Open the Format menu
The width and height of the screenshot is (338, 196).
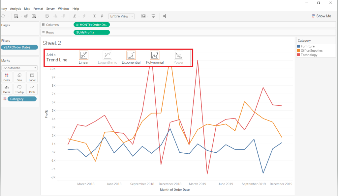(x=38, y=9)
